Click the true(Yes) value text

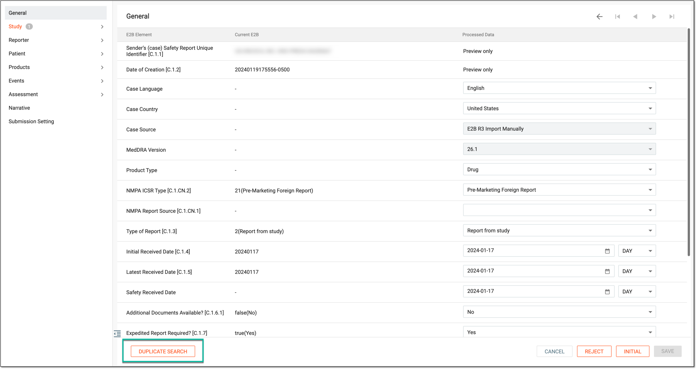(x=245, y=333)
